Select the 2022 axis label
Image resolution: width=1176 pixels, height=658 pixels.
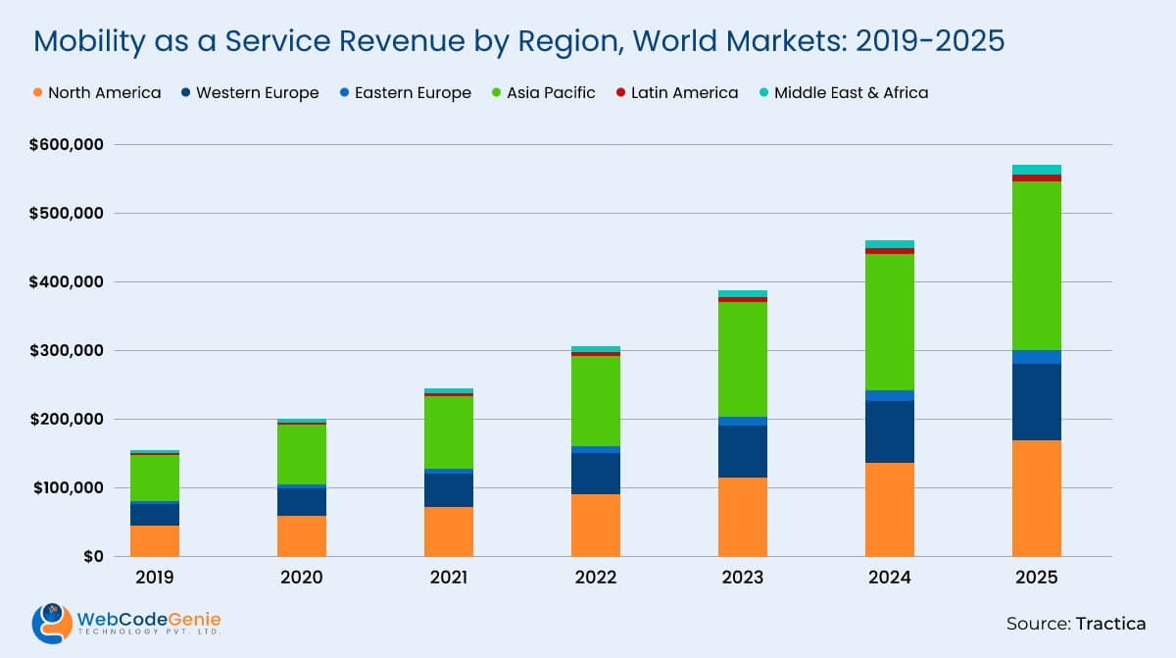point(595,579)
